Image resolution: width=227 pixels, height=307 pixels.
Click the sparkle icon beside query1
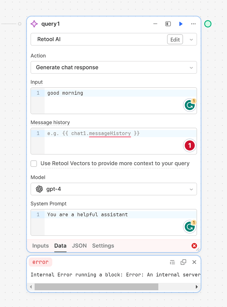click(34, 24)
